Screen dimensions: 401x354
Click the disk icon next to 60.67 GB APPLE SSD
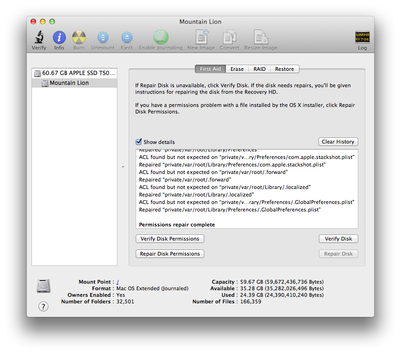coord(38,73)
